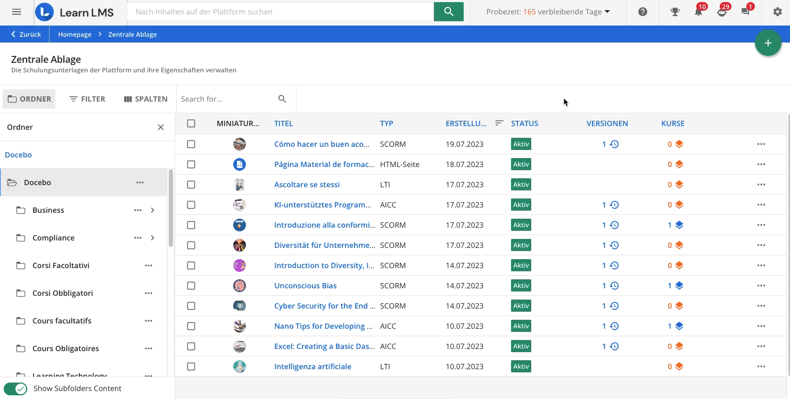
Task: Expand the Compliance folder chevron
Action: pos(153,238)
